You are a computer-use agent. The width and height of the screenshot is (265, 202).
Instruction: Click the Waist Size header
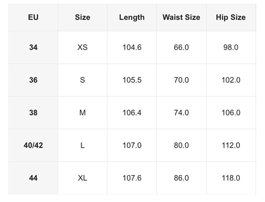coord(181,17)
